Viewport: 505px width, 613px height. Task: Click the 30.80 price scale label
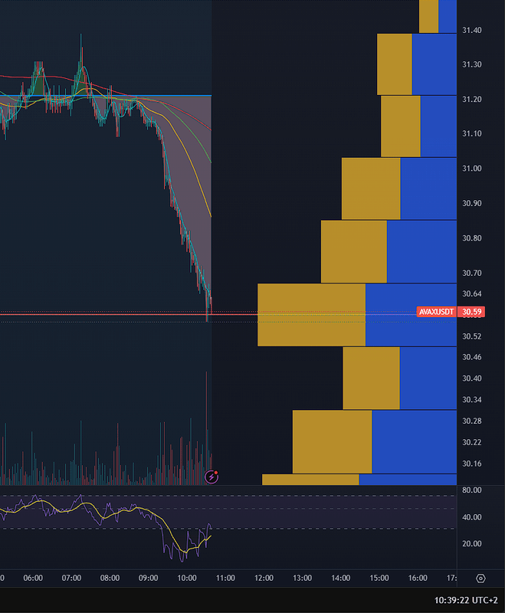click(x=472, y=238)
